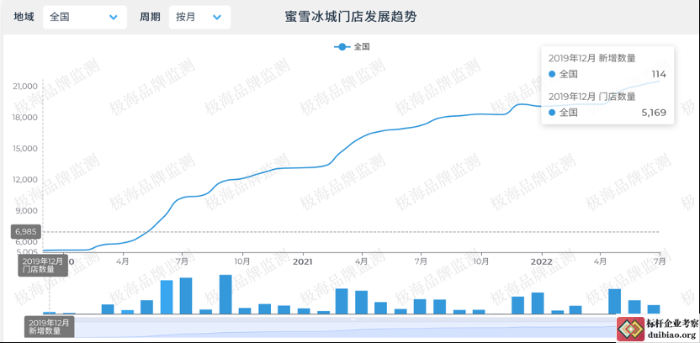The image size is (700, 343).
Task: Click the 15,000 y-axis label
Action: 24,148
